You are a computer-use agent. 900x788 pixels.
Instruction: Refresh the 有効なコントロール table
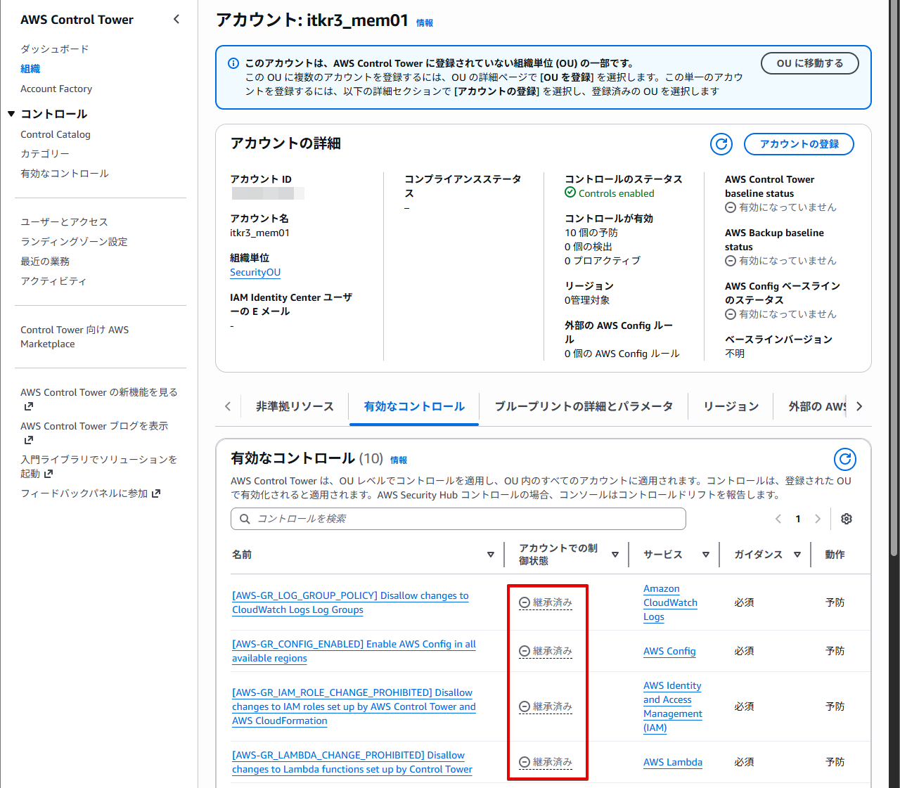click(844, 460)
